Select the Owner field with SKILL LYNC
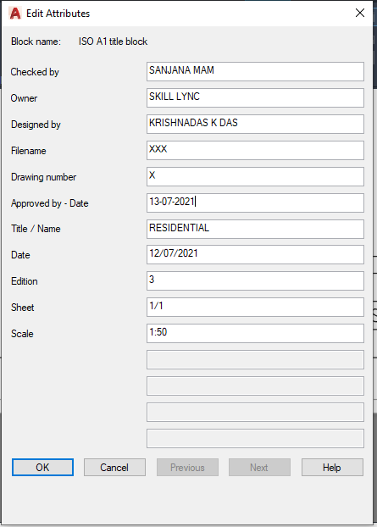The height and width of the screenshot is (527, 377). tap(255, 97)
